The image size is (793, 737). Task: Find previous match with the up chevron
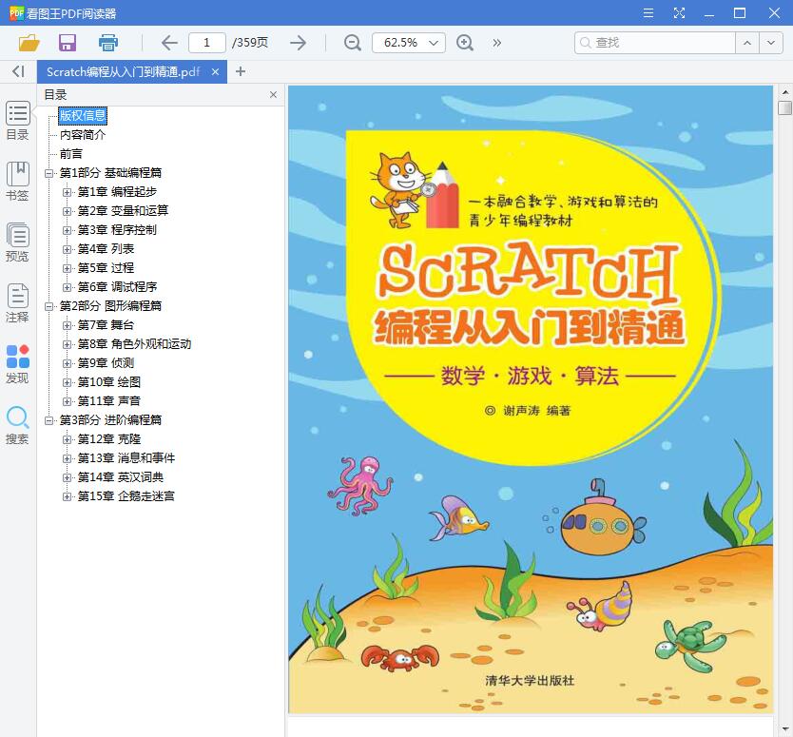[747, 43]
